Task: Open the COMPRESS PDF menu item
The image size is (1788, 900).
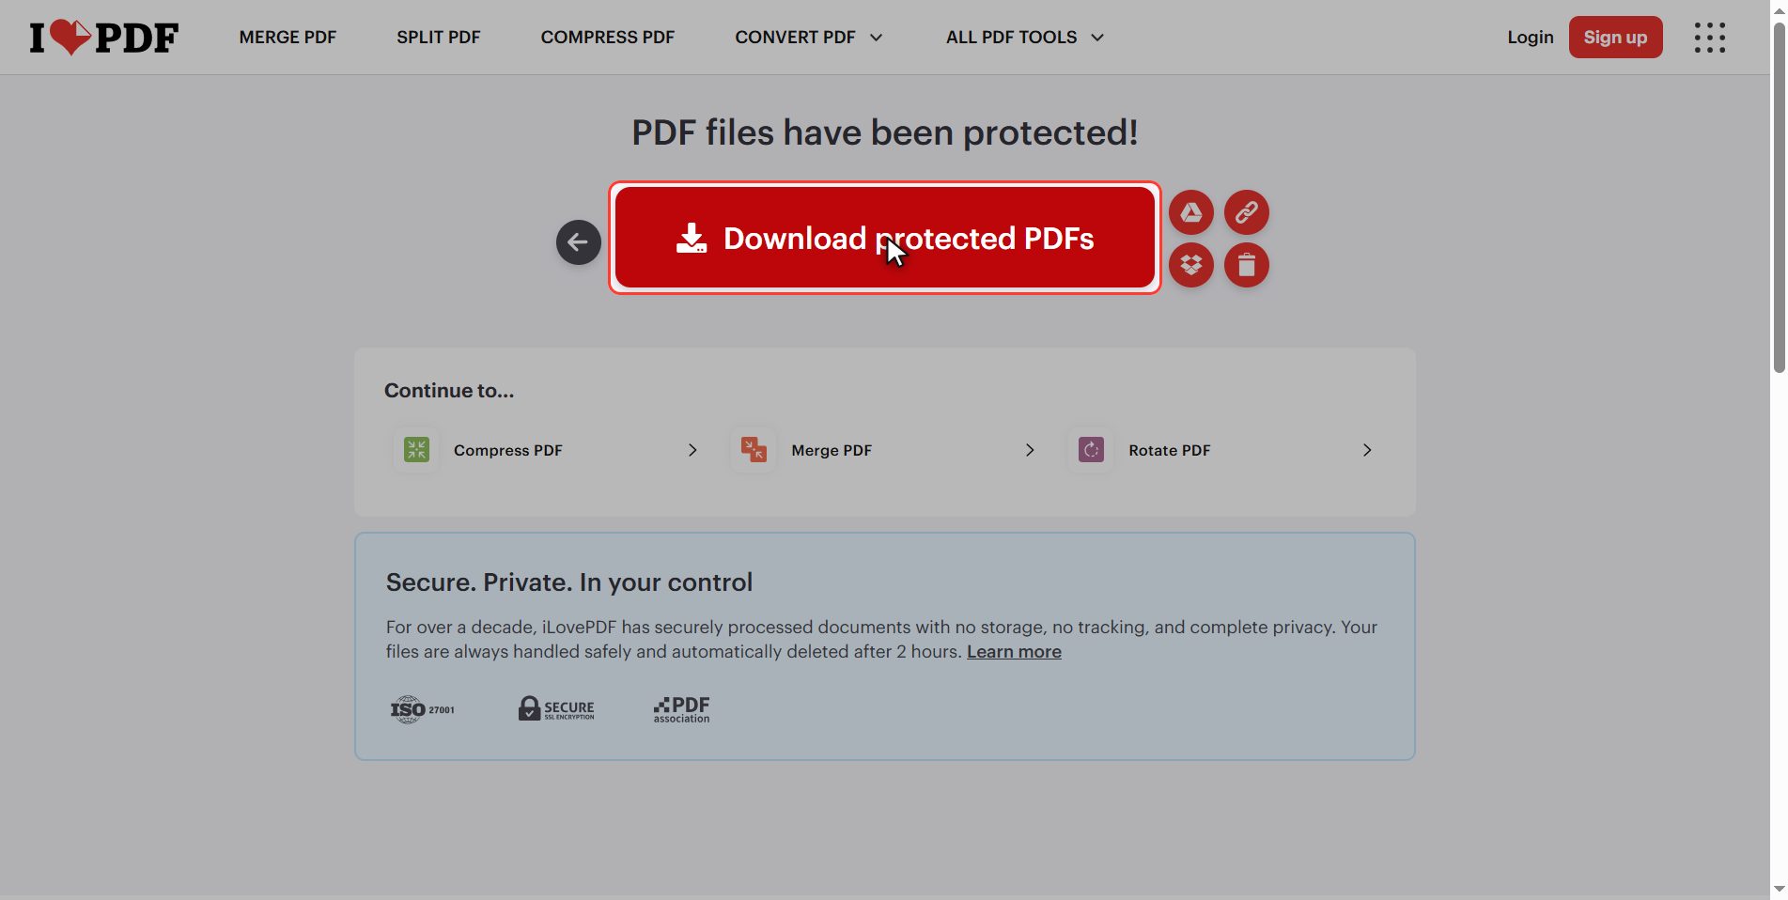Action: 607,38
